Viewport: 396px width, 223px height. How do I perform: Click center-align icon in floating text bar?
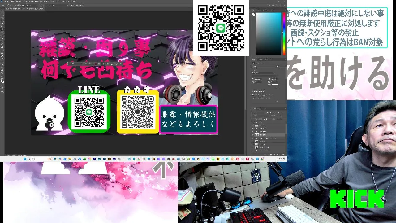103,64
